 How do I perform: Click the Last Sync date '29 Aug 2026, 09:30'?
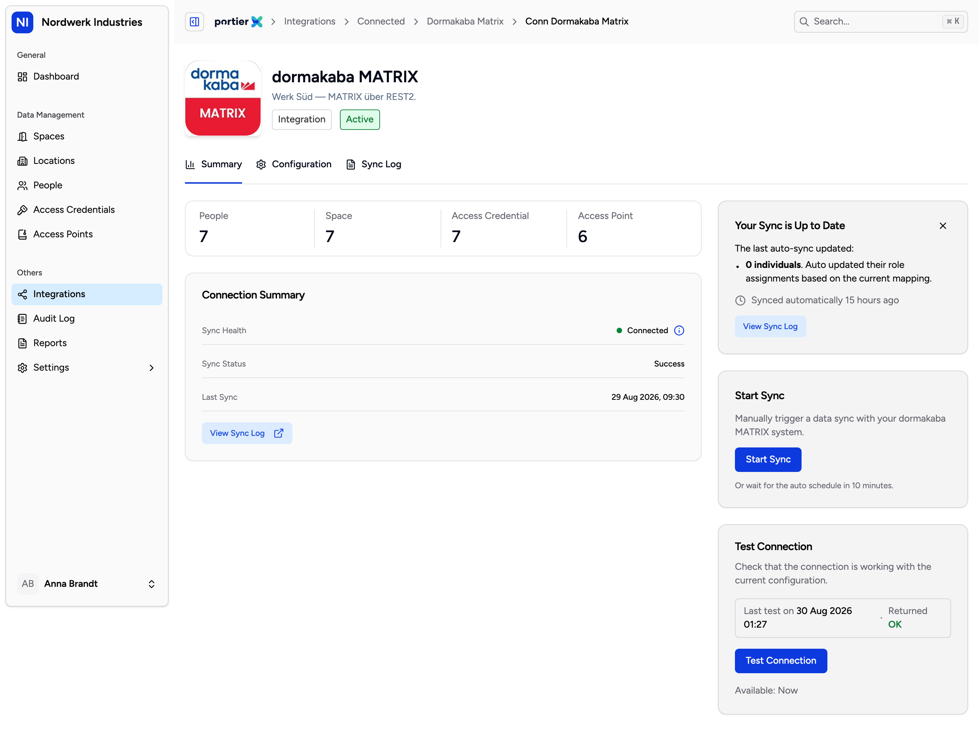click(648, 397)
